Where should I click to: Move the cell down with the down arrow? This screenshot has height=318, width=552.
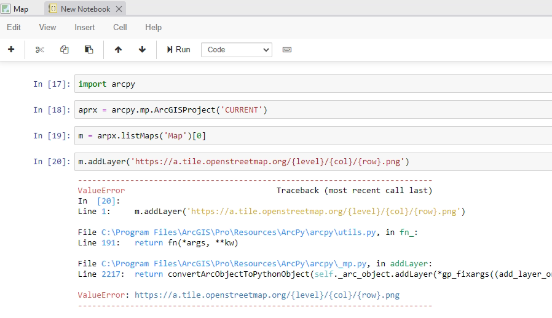(x=143, y=49)
